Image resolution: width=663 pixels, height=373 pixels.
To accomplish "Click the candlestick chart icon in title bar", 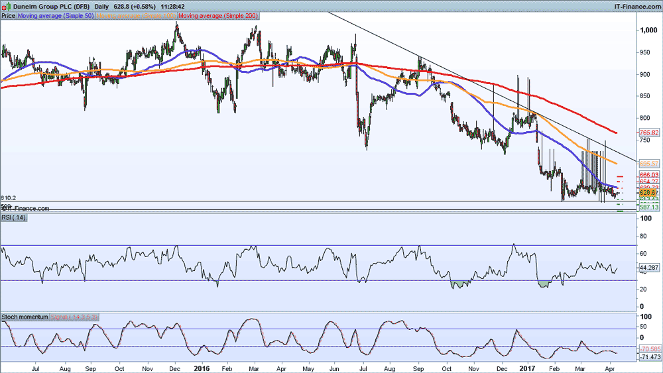I will coord(6,7).
